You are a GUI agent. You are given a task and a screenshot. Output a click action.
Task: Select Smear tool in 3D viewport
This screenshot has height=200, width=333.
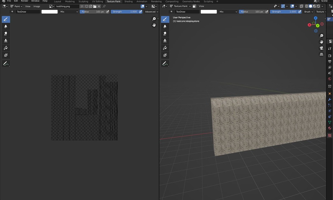[165, 33]
